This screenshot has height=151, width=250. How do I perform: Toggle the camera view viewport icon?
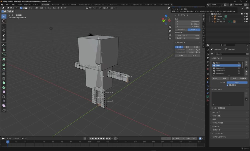[170, 34]
